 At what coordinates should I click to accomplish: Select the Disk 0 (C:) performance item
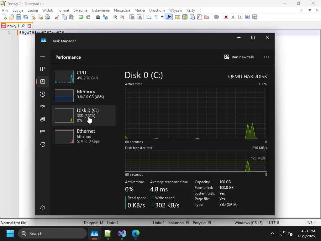(x=84, y=115)
